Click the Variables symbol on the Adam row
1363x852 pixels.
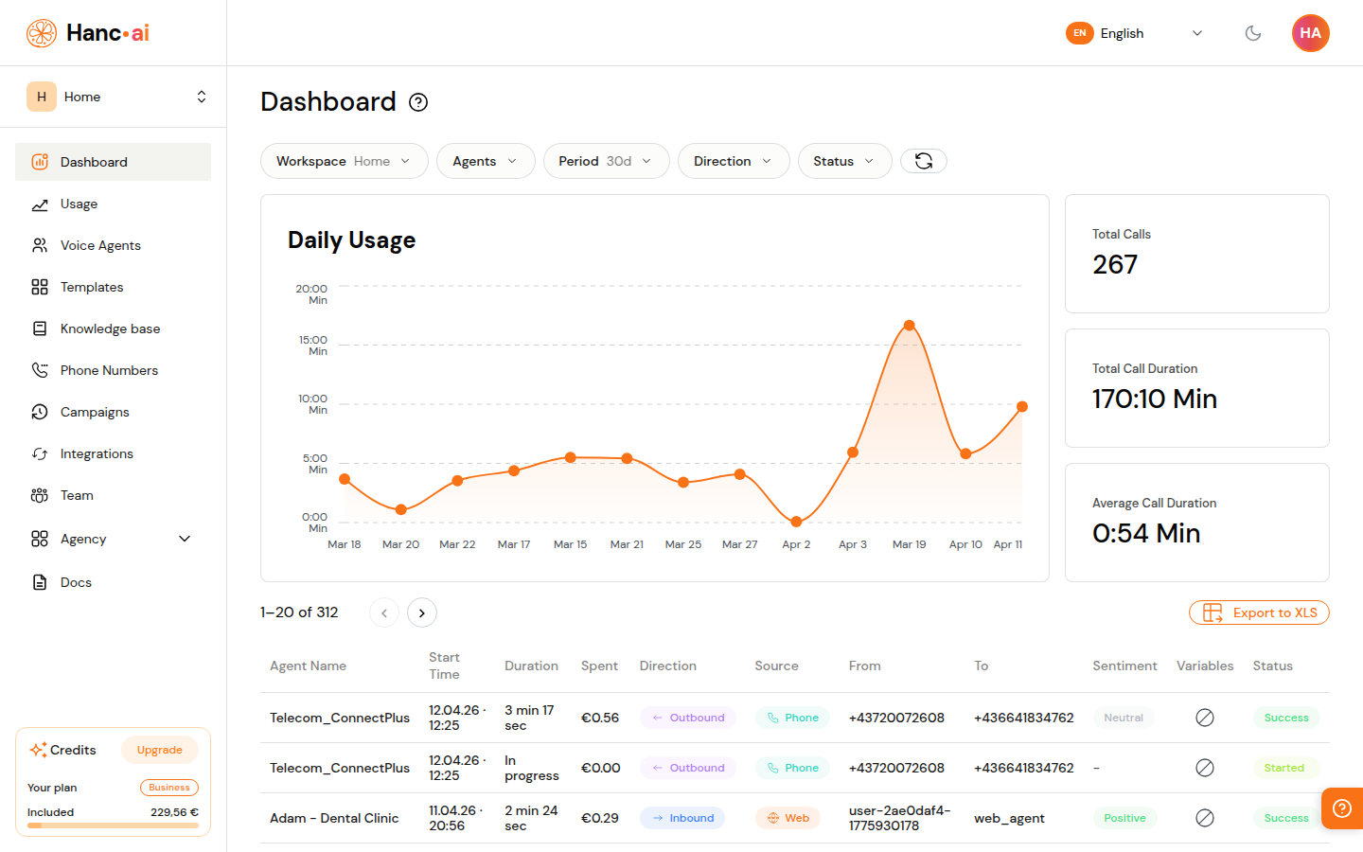1205,817
